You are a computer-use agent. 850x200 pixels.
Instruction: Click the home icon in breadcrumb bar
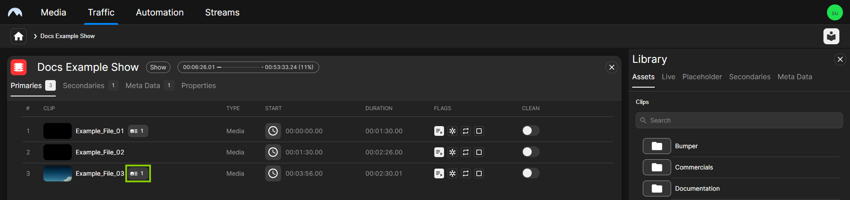pos(19,36)
